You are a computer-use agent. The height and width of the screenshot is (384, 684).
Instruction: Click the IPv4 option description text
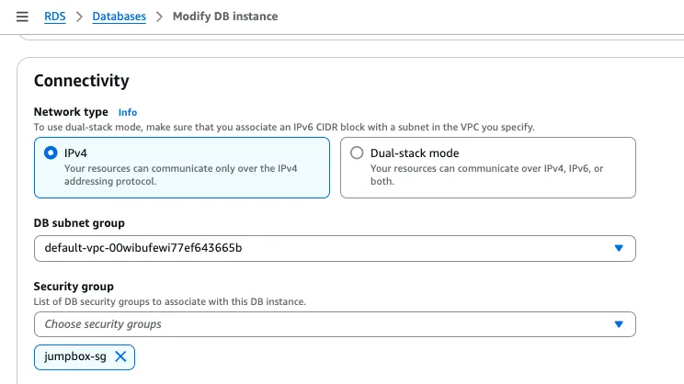(180, 175)
